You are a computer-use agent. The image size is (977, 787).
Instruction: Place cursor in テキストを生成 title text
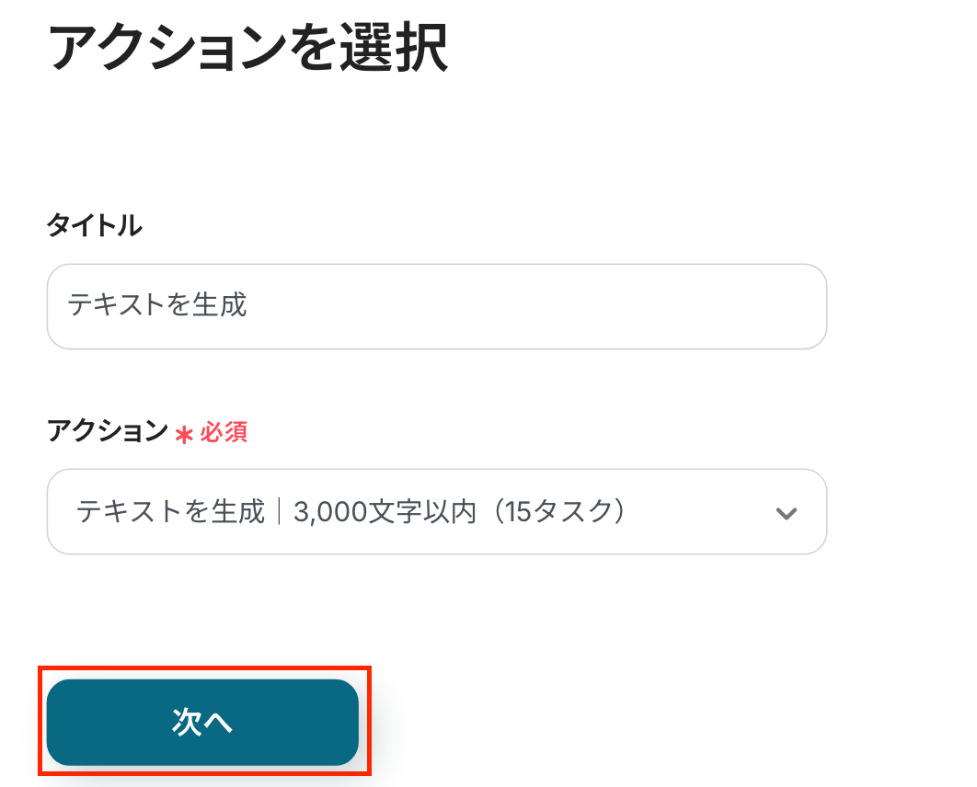pyautogui.click(x=157, y=305)
